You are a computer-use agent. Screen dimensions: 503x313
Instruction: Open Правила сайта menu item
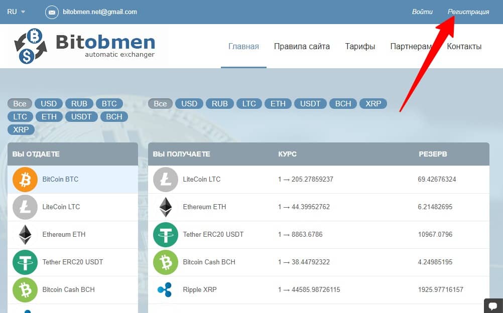302,47
